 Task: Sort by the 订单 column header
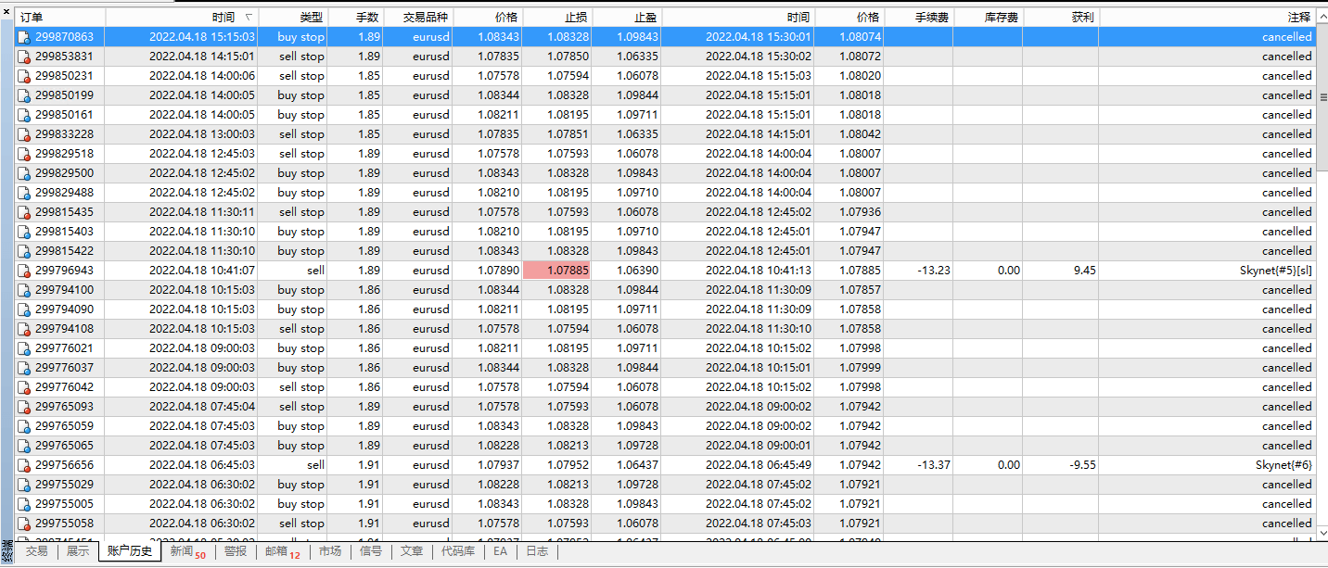coord(56,18)
